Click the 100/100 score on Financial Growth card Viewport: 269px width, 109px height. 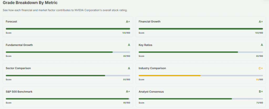point(259,33)
